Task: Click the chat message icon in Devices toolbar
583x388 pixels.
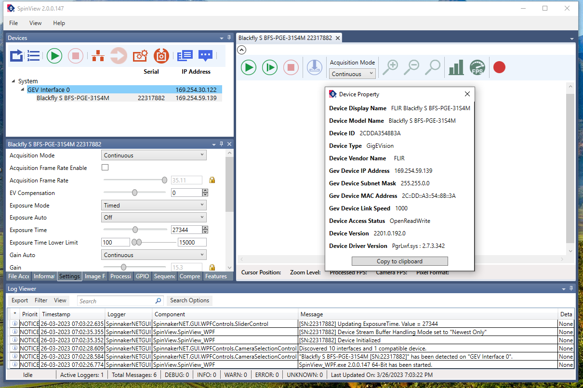Action: [206, 56]
